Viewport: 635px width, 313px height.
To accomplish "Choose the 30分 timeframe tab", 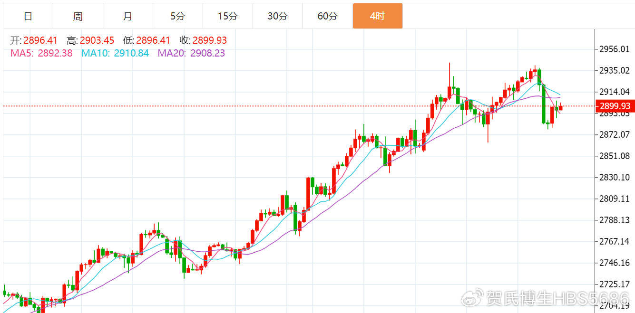I will pyautogui.click(x=278, y=16).
